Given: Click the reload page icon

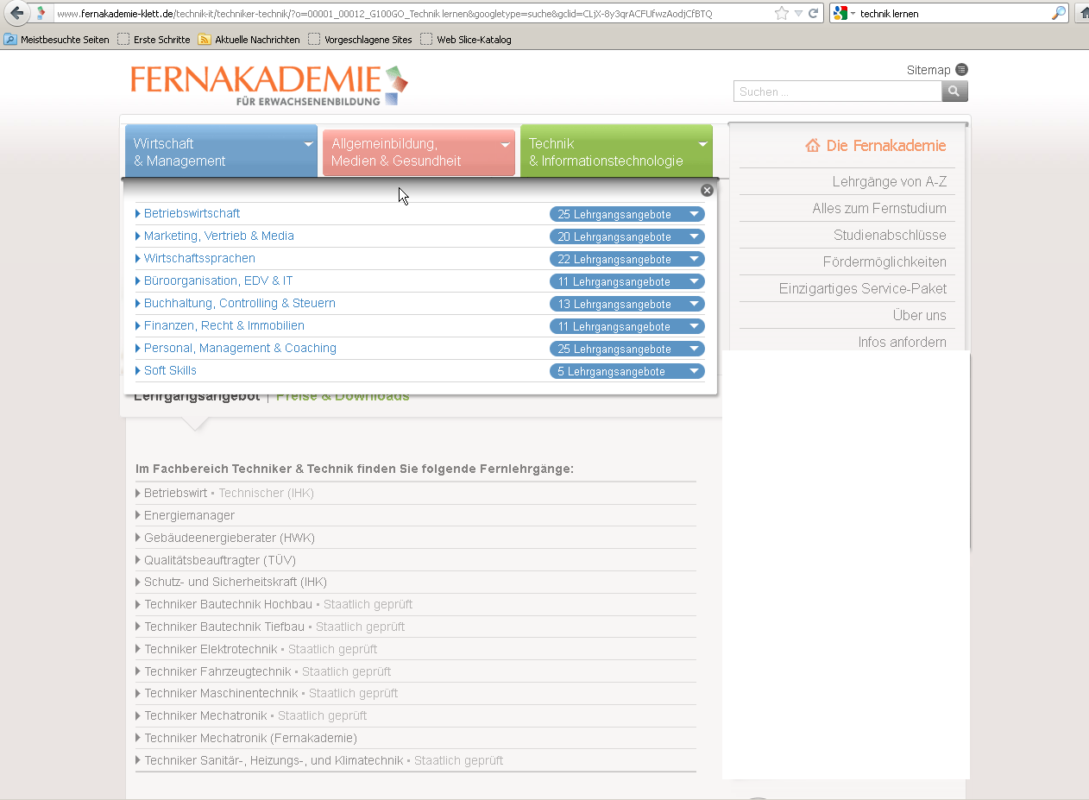Looking at the screenshot, I should pyautogui.click(x=813, y=14).
